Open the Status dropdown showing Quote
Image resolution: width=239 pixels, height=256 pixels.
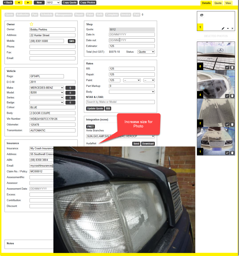click(x=146, y=52)
